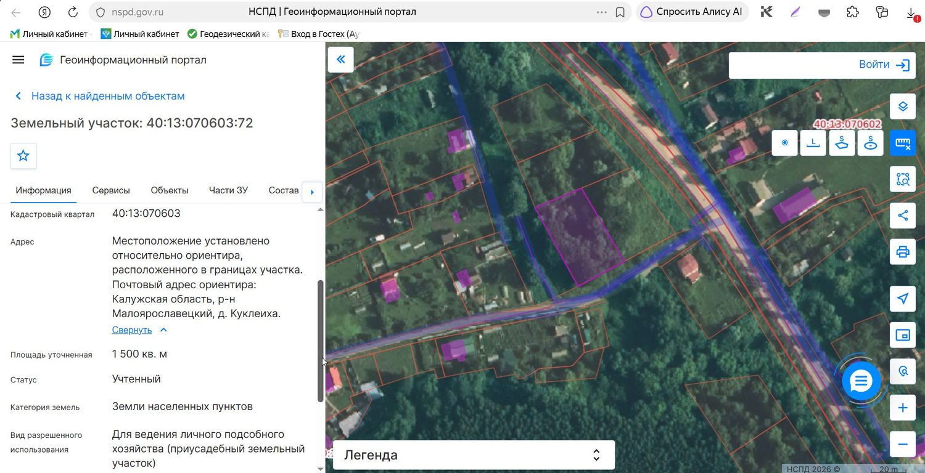Toggle the ruler measurement tool button
The height and width of the screenshot is (473, 925).
click(x=903, y=143)
